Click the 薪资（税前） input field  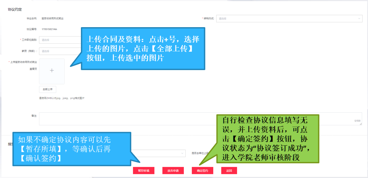pyautogui.click(x=59, y=51)
